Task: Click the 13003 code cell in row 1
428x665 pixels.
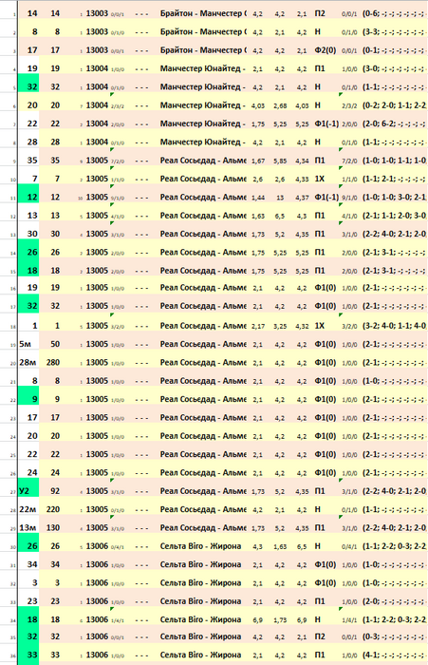Action: click(x=97, y=13)
